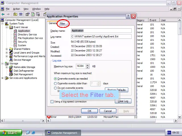Screen dimensions: 182x136
Task: Select Do not overwrite events radio
Action: pos(55,88)
